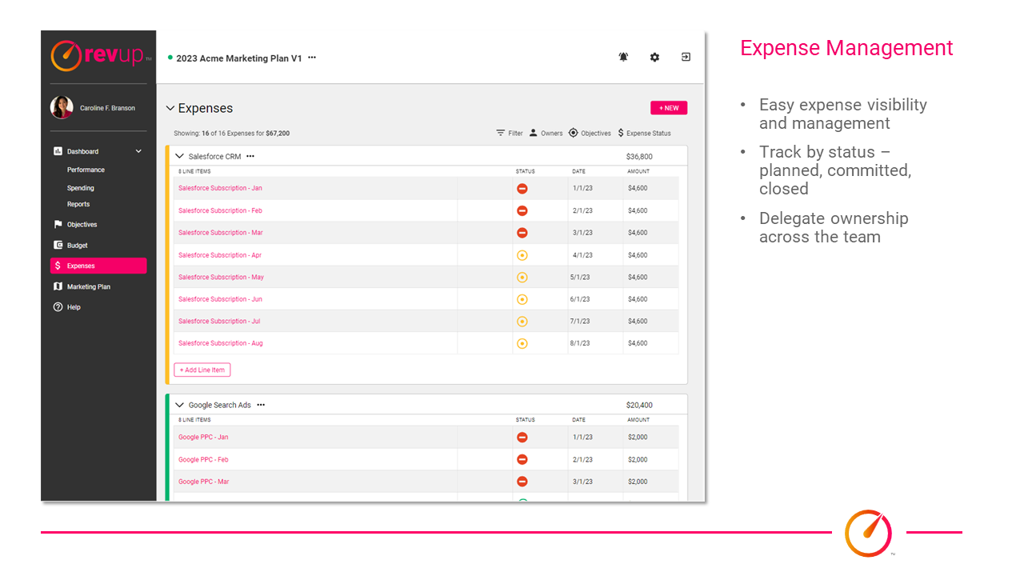The width and height of the screenshot is (1024, 576).
Task: Select the highlighted Expenses sidebar item
Action: 98,266
